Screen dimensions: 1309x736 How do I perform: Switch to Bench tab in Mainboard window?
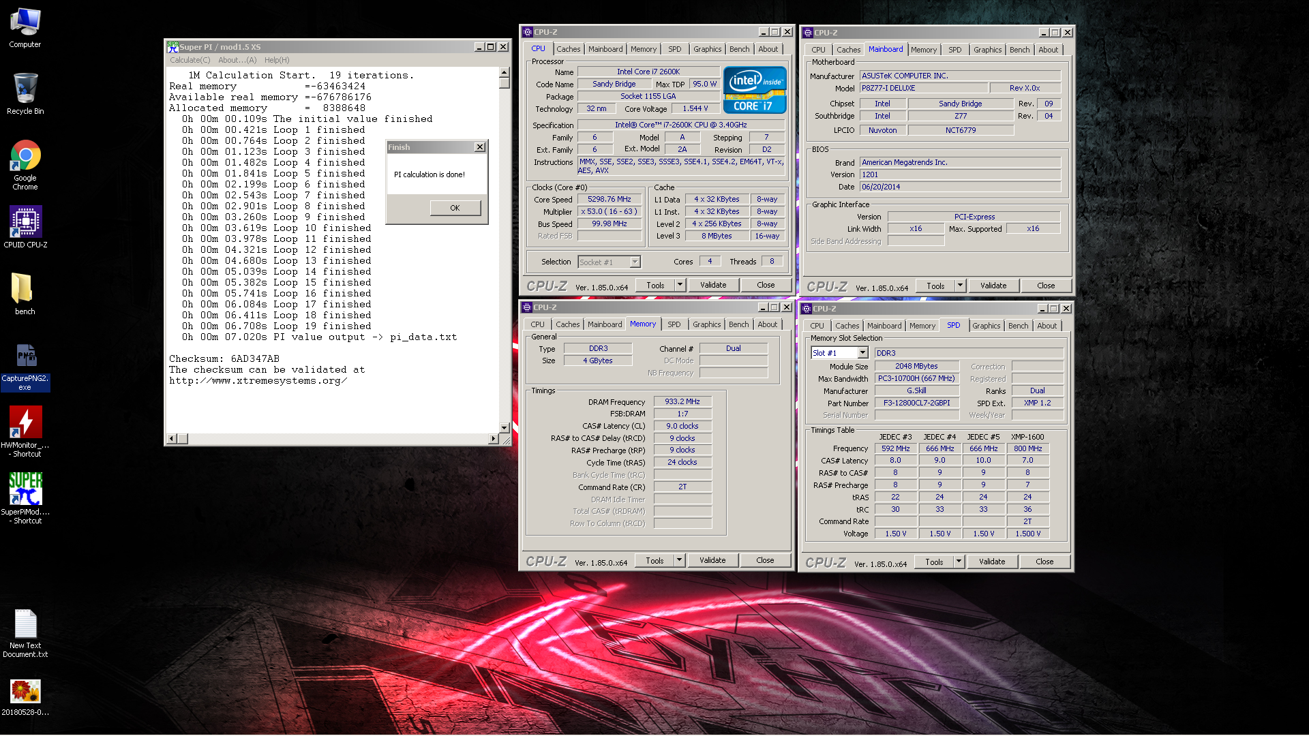1019,50
